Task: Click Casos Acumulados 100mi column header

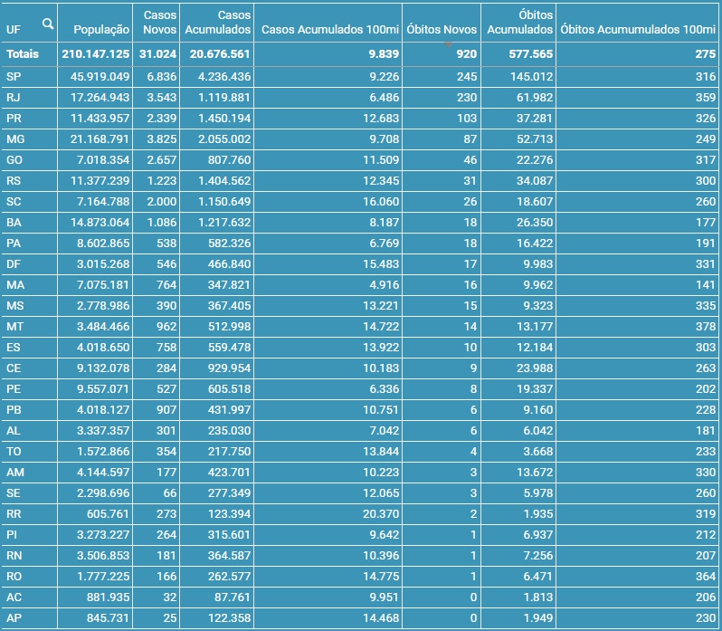Action: (x=329, y=30)
